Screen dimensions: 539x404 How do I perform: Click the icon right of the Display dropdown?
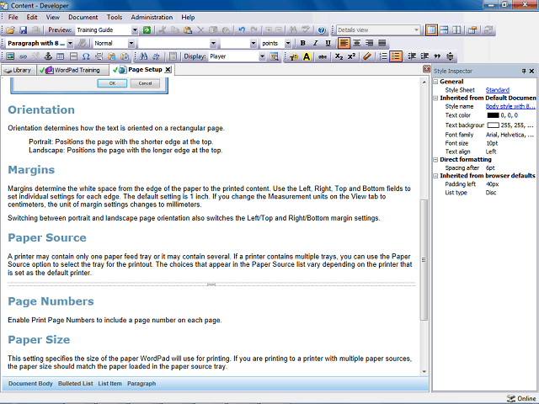pyautogui.click(x=275, y=56)
